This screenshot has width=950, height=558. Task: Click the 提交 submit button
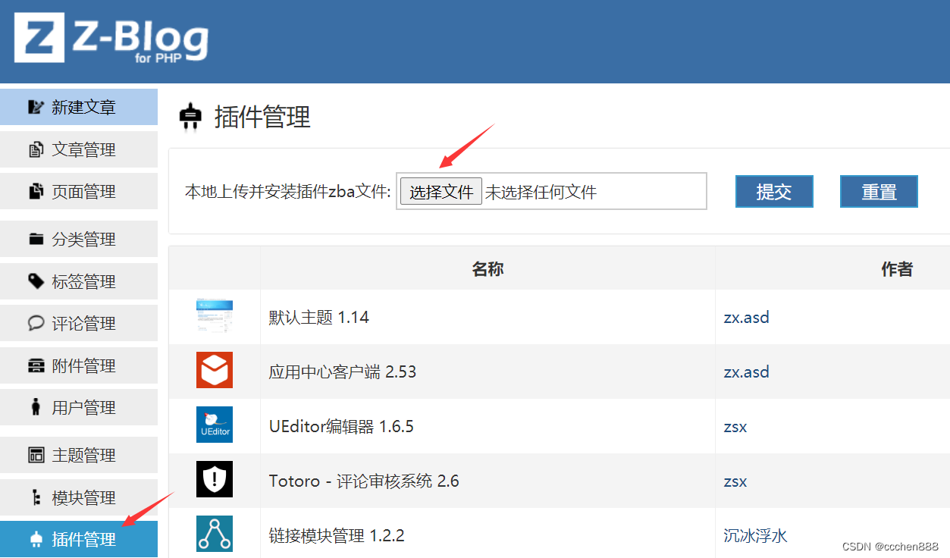pos(773,191)
